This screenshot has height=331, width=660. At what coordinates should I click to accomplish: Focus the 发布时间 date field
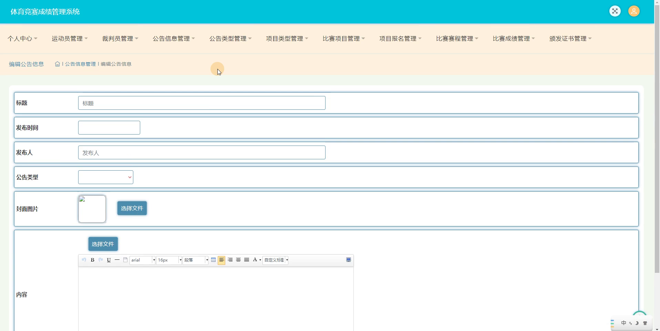tap(109, 128)
